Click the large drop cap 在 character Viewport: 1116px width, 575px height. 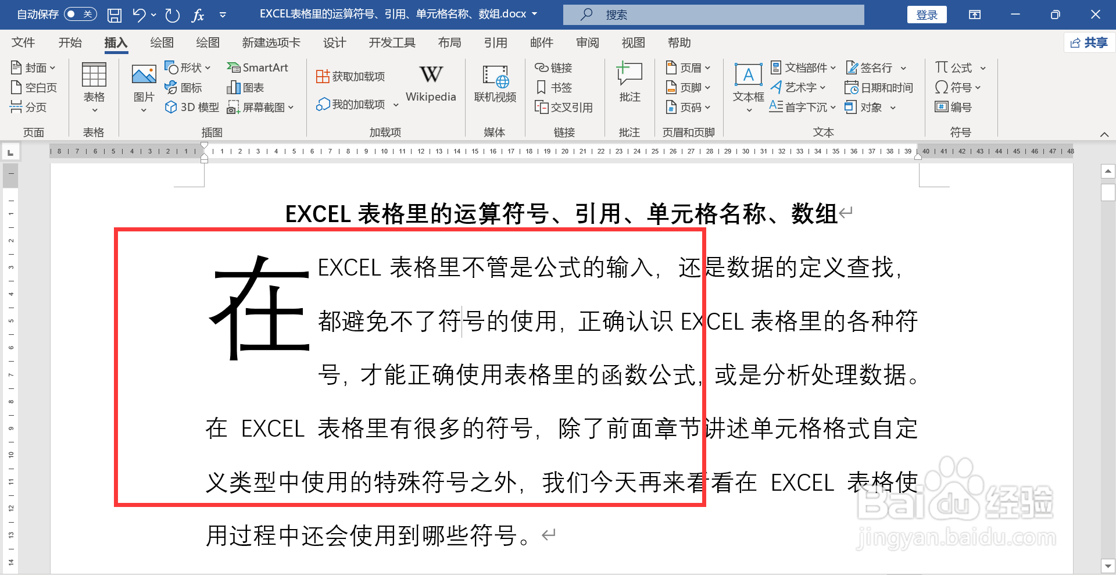(x=260, y=308)
